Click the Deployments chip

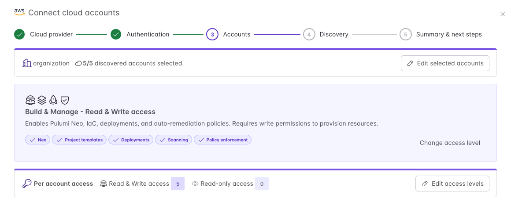coord(131,140)
